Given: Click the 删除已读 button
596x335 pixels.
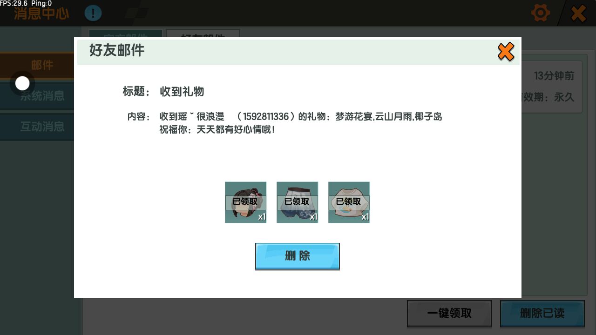Looking at the screenshot, I should [542, 314].
